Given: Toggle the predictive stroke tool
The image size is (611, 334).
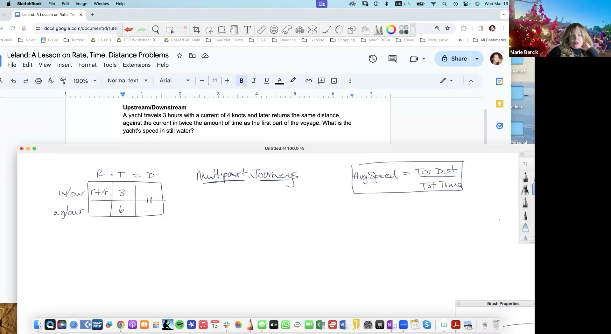Looking at the screenshot, I should 339,30.
